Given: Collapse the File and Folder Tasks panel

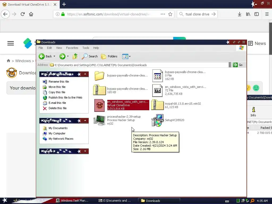Looking at the screenshot, I should [x=85, y=74].
